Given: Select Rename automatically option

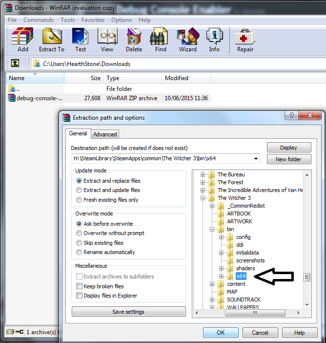Looking at the screenshot, I should coord(79,252).
